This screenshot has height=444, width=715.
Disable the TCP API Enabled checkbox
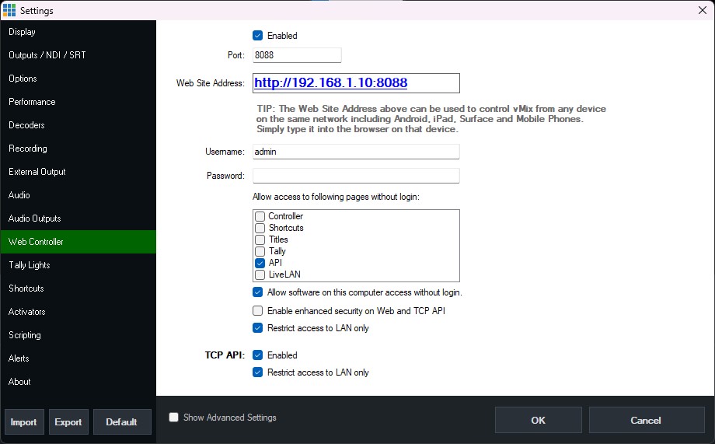pyautogui.click(x=258, y=355)
